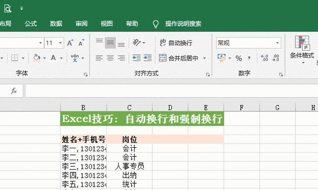Toggle Align Left horizontal alignment
The width and height of the screenshot is (318, 190).
[x=99, y=58]
